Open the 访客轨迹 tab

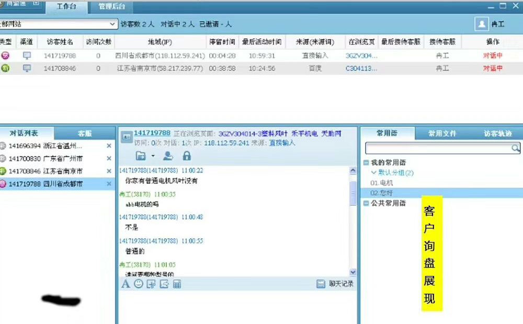pos(496,133)
